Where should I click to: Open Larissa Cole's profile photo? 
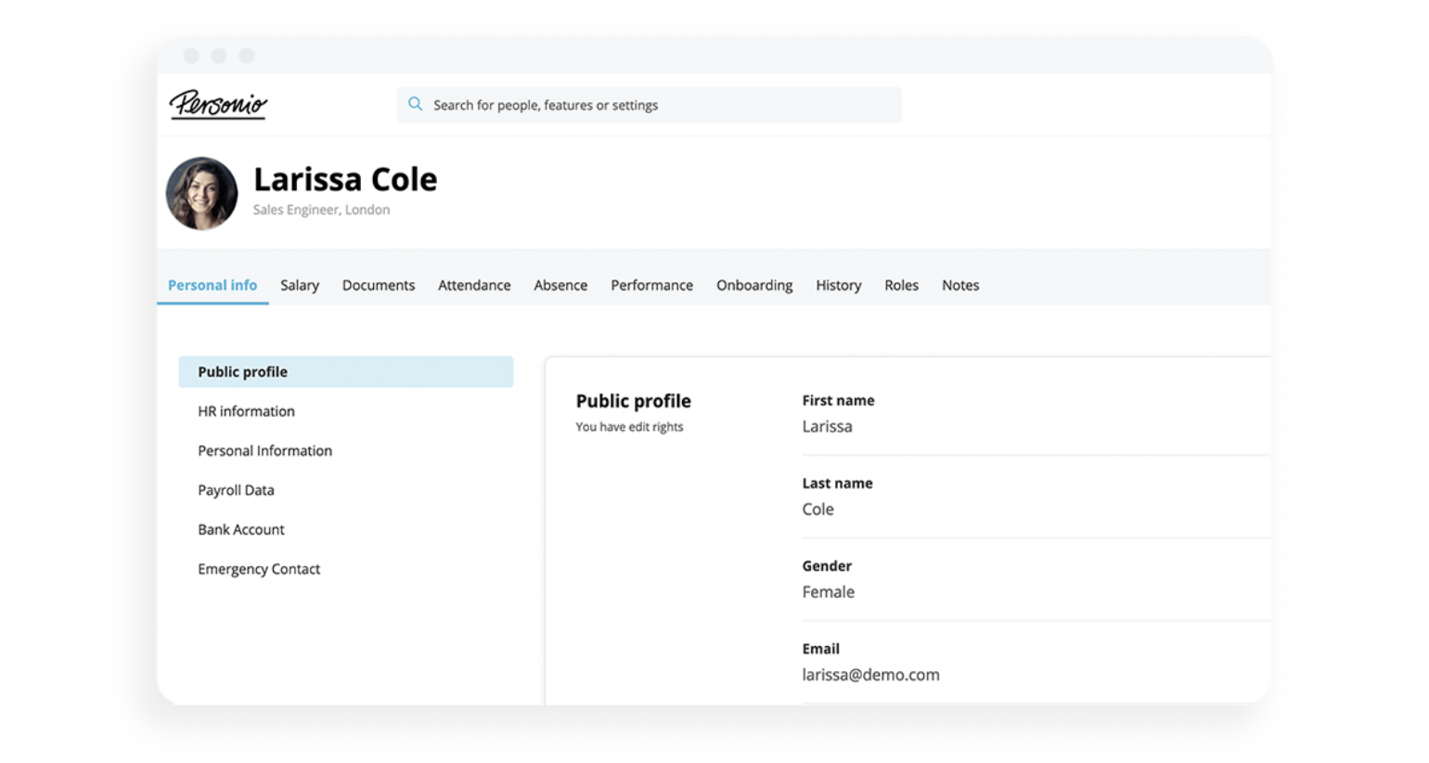click(201, 193)
